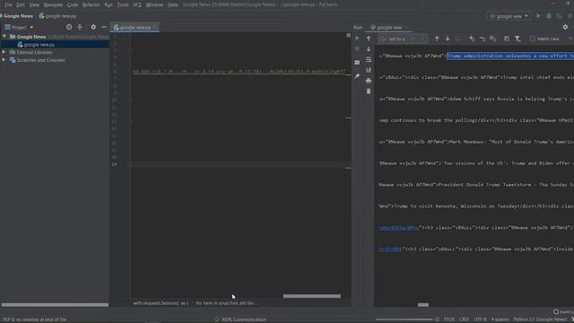The width and height of the screenshot is (574, 323).
Task: Click the Unselect Occurrence icon in the search bar
Action: [x=483, y=39]
